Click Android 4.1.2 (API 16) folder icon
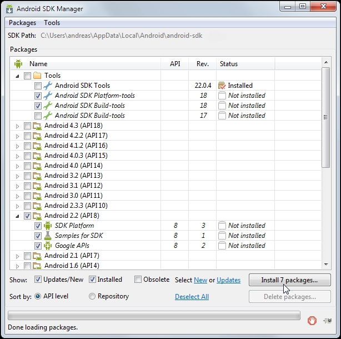The height and width of the screenshot is (339, 341). pos(37,146)
